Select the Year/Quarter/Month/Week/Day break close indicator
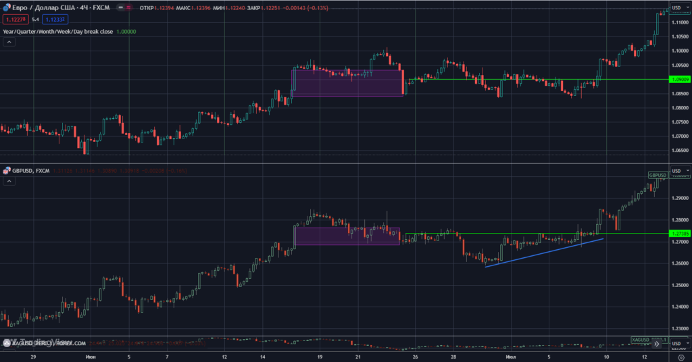 58,31
